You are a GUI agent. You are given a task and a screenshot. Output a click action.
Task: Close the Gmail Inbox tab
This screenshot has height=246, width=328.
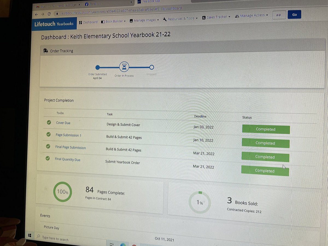click(x=80, y=5)
